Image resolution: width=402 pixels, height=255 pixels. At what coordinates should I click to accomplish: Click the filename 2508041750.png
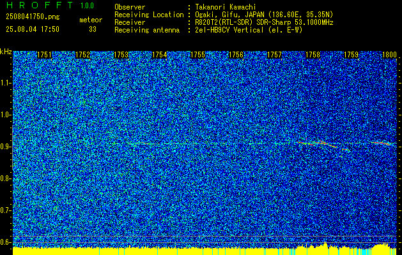pyautogui.click(x=33, y=17)
